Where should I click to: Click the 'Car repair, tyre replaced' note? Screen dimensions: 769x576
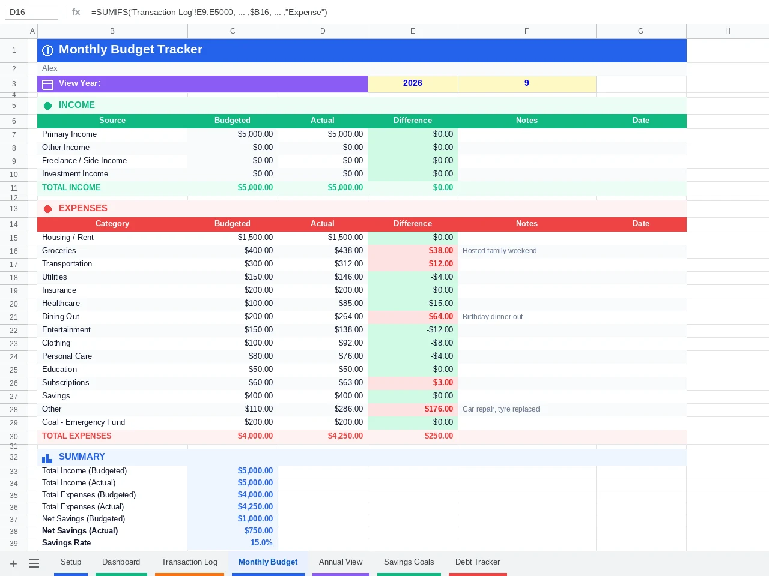[x=501, y=409]
